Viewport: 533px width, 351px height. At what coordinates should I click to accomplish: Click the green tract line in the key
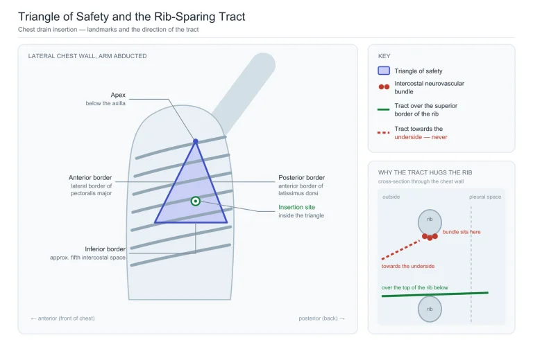tap(383, 109)
